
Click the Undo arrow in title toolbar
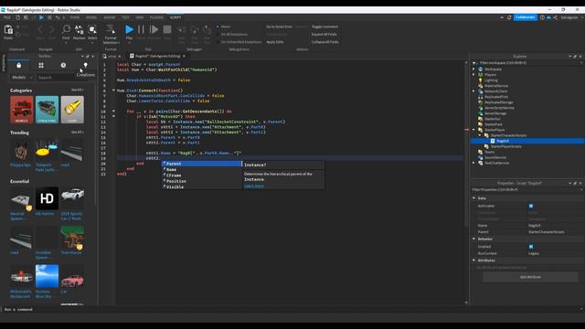click(x=58, y=17)
